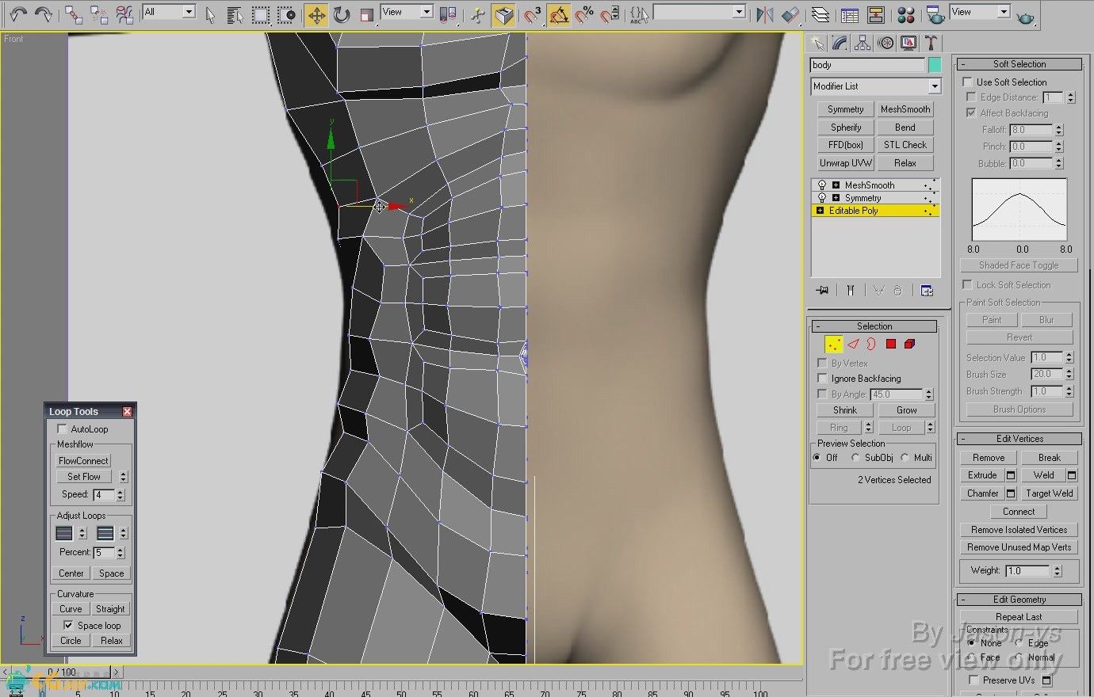
Task: Select Edge sub-object level icon
Action: [x=853, y=344]
